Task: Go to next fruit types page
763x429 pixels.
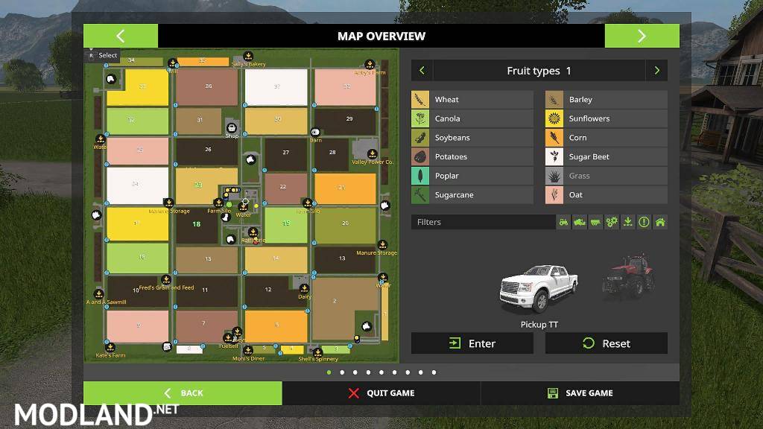Action: click(x=656, y=71)
